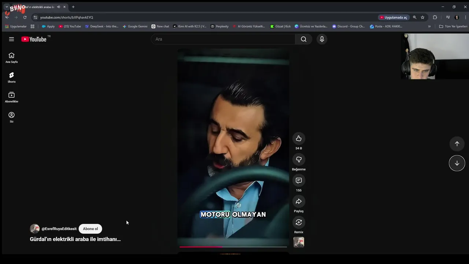The height and width of the screenshot is (264, 469).
Task: View site information icon in address bar
Action: point(35,17)
